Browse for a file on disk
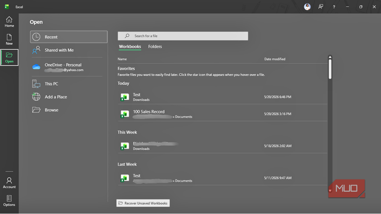 click(x=69, y=110)
